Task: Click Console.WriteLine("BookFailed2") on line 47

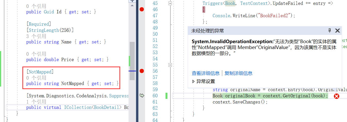Action: 254,16
